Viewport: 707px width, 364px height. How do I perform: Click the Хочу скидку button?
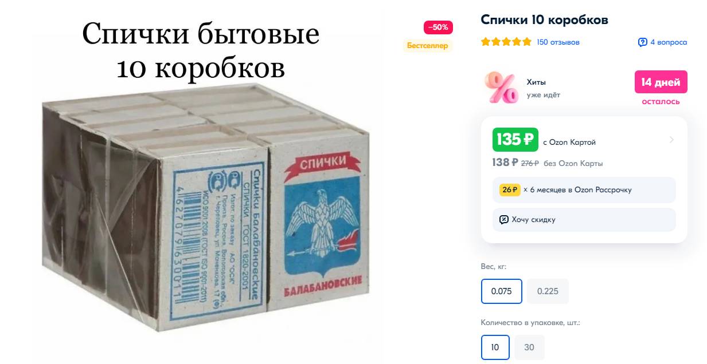pos(584,219)
